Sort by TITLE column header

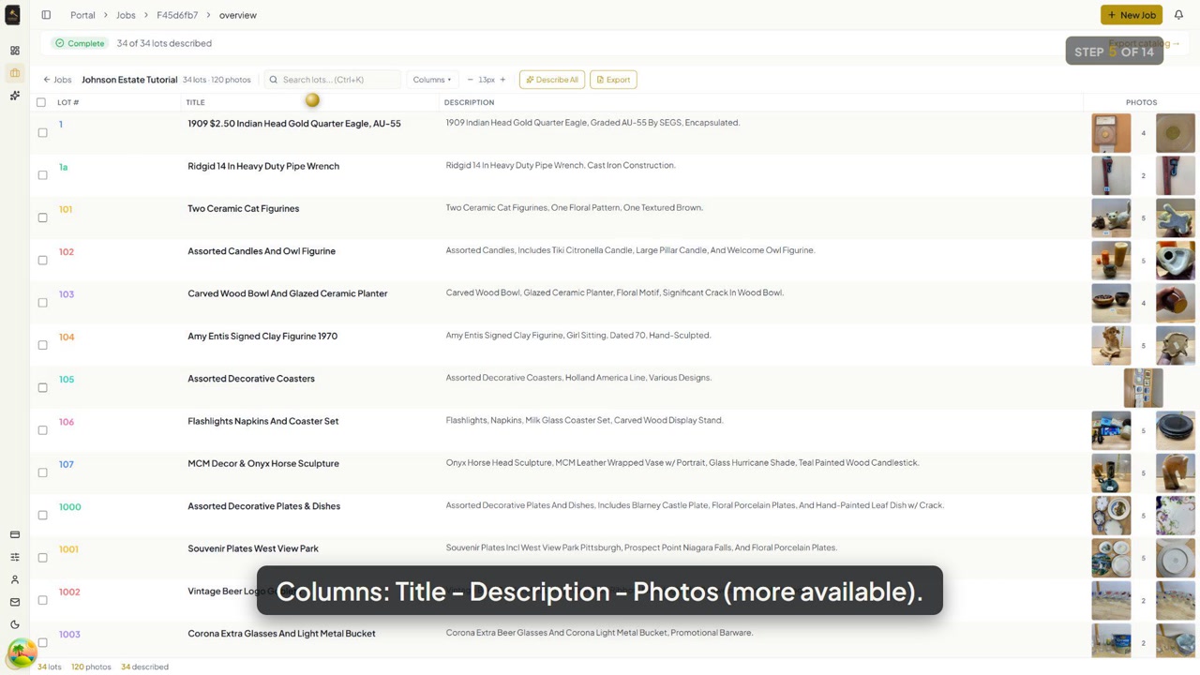pos(195,102)
